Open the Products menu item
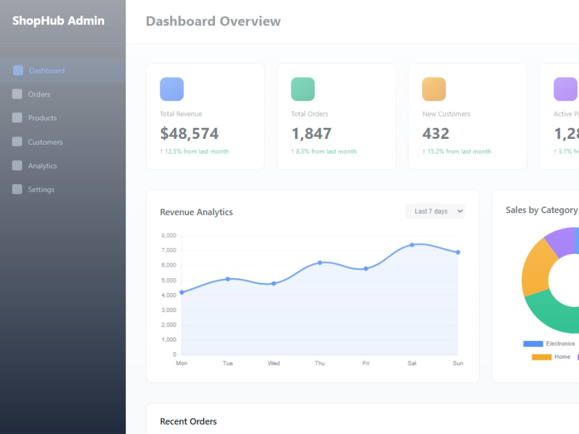Screen dimensions: 579x434 pos(63,117)
